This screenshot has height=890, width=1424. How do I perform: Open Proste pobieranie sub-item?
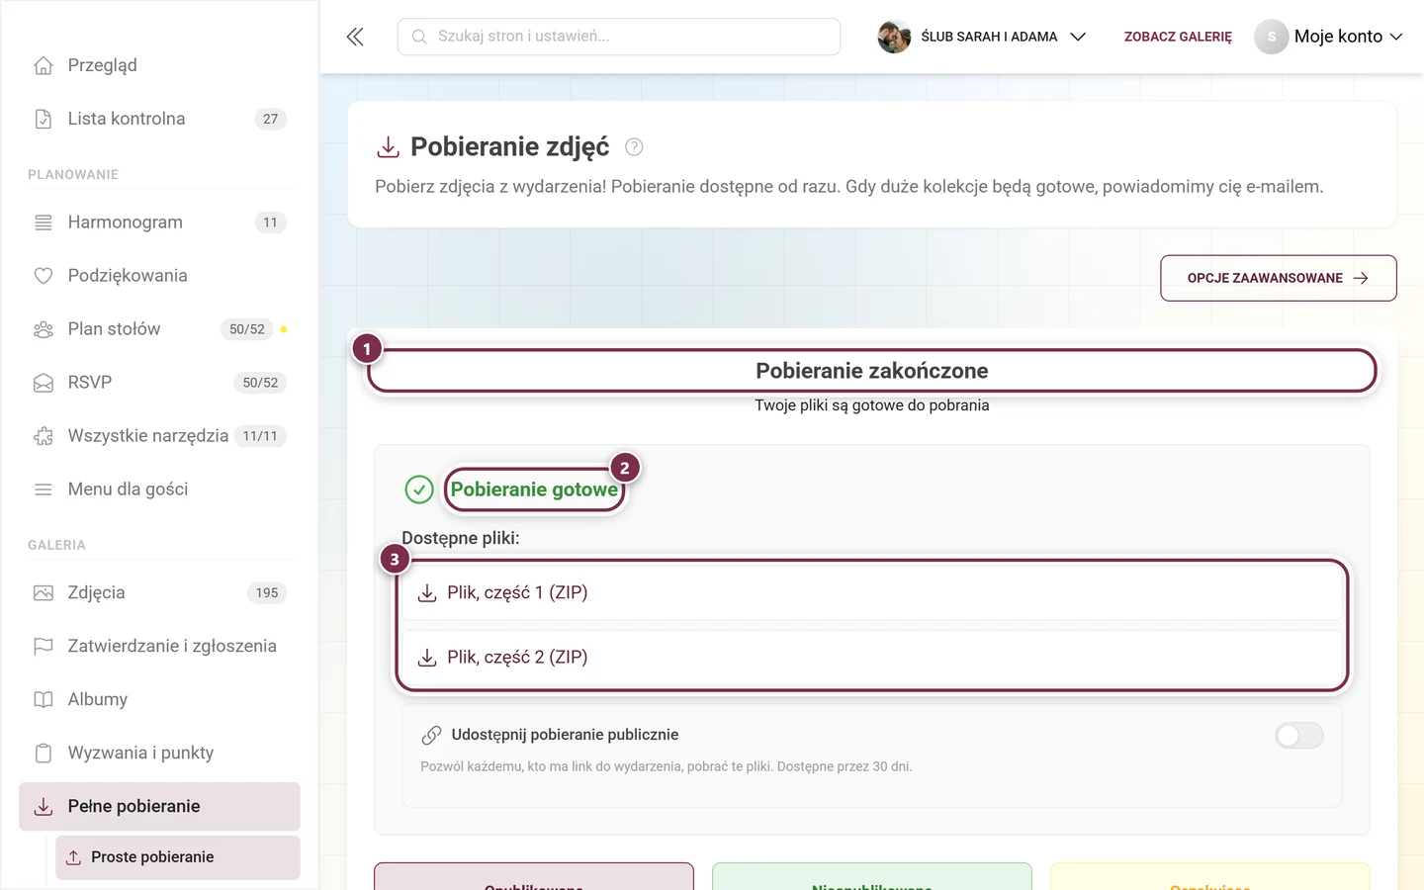click(x=178, y=857)
